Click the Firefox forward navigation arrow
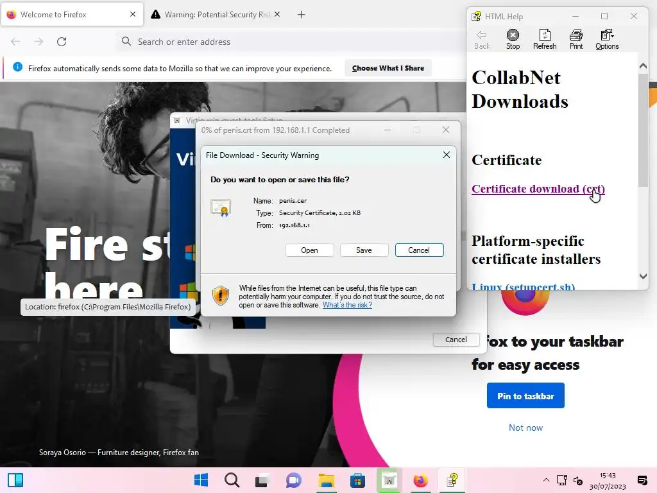657x493 pixels. click(38, 42)
